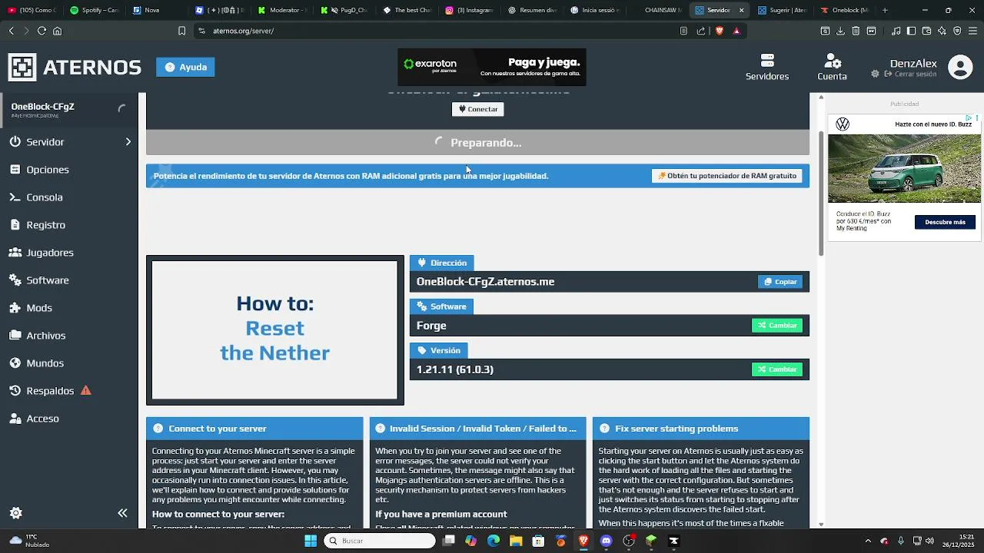Click the Conectar button
This screenshot has height=553, width=984.
478,109
